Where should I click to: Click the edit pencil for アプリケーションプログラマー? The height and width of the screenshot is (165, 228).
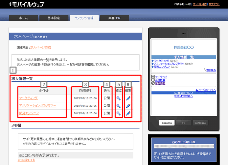tap(128, 106)
